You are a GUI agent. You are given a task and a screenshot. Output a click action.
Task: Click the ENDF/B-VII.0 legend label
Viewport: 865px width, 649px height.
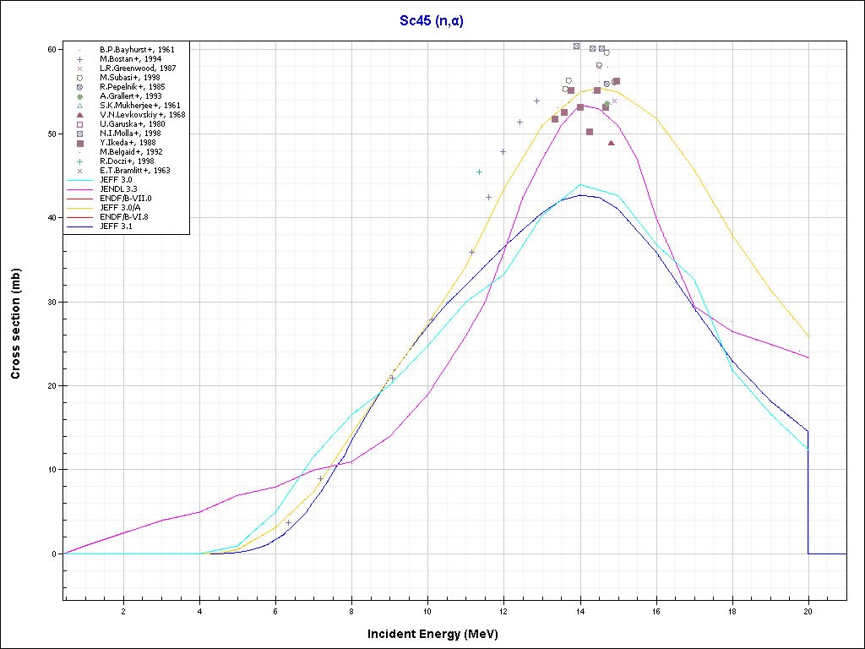click(x=126, y=199)
